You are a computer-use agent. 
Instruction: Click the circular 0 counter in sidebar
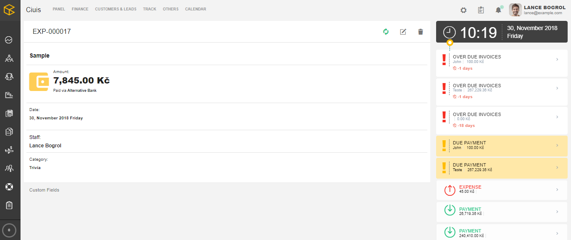tap(9, 230)
